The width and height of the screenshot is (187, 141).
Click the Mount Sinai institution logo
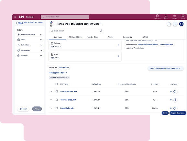pos(52,24)
